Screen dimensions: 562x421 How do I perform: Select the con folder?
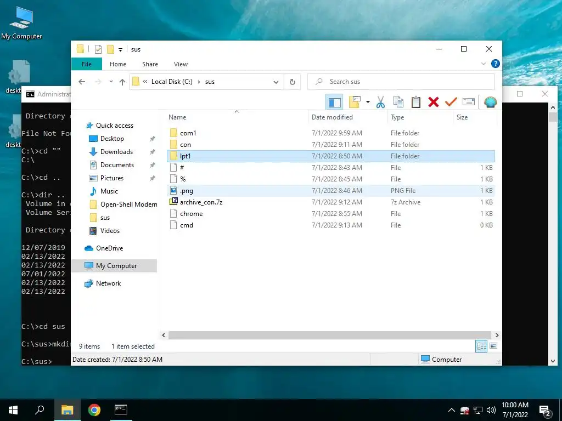tap(331, 145)
